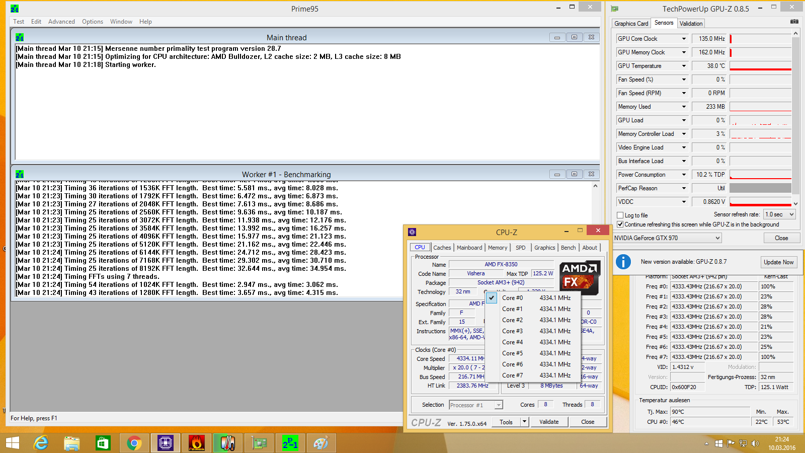
Task: Restore the Main thread child window
Action: tap(574, 37)
